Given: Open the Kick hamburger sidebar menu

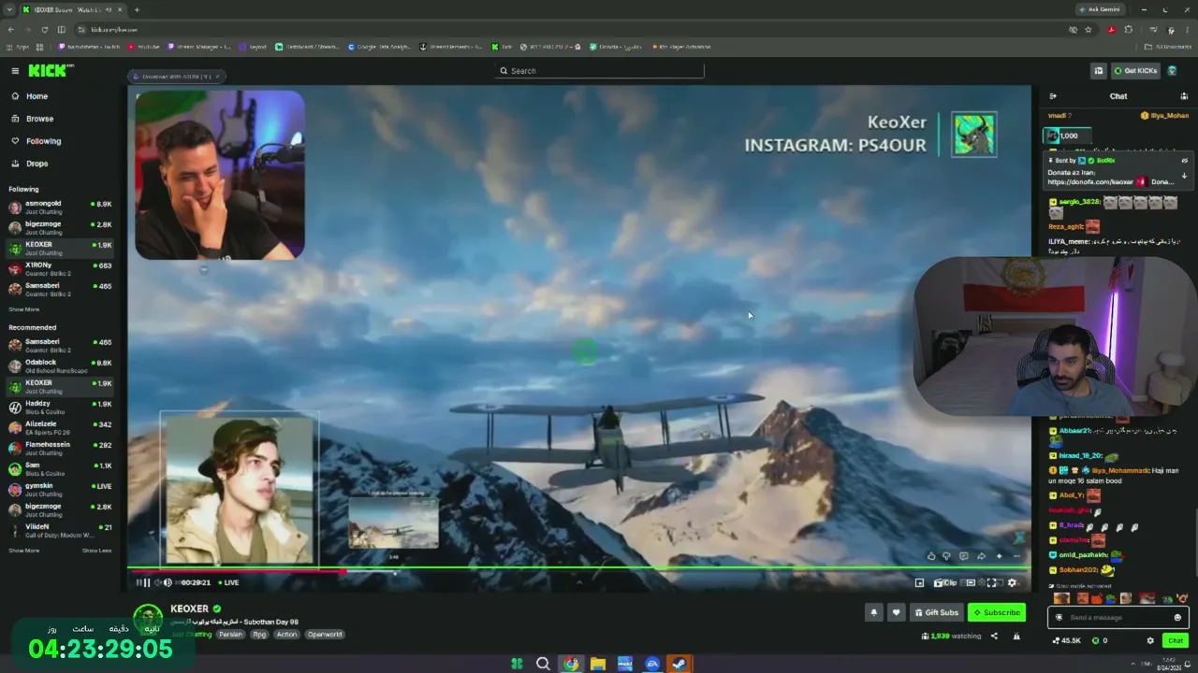Looking at the screenshot, I should coord(15,71).
